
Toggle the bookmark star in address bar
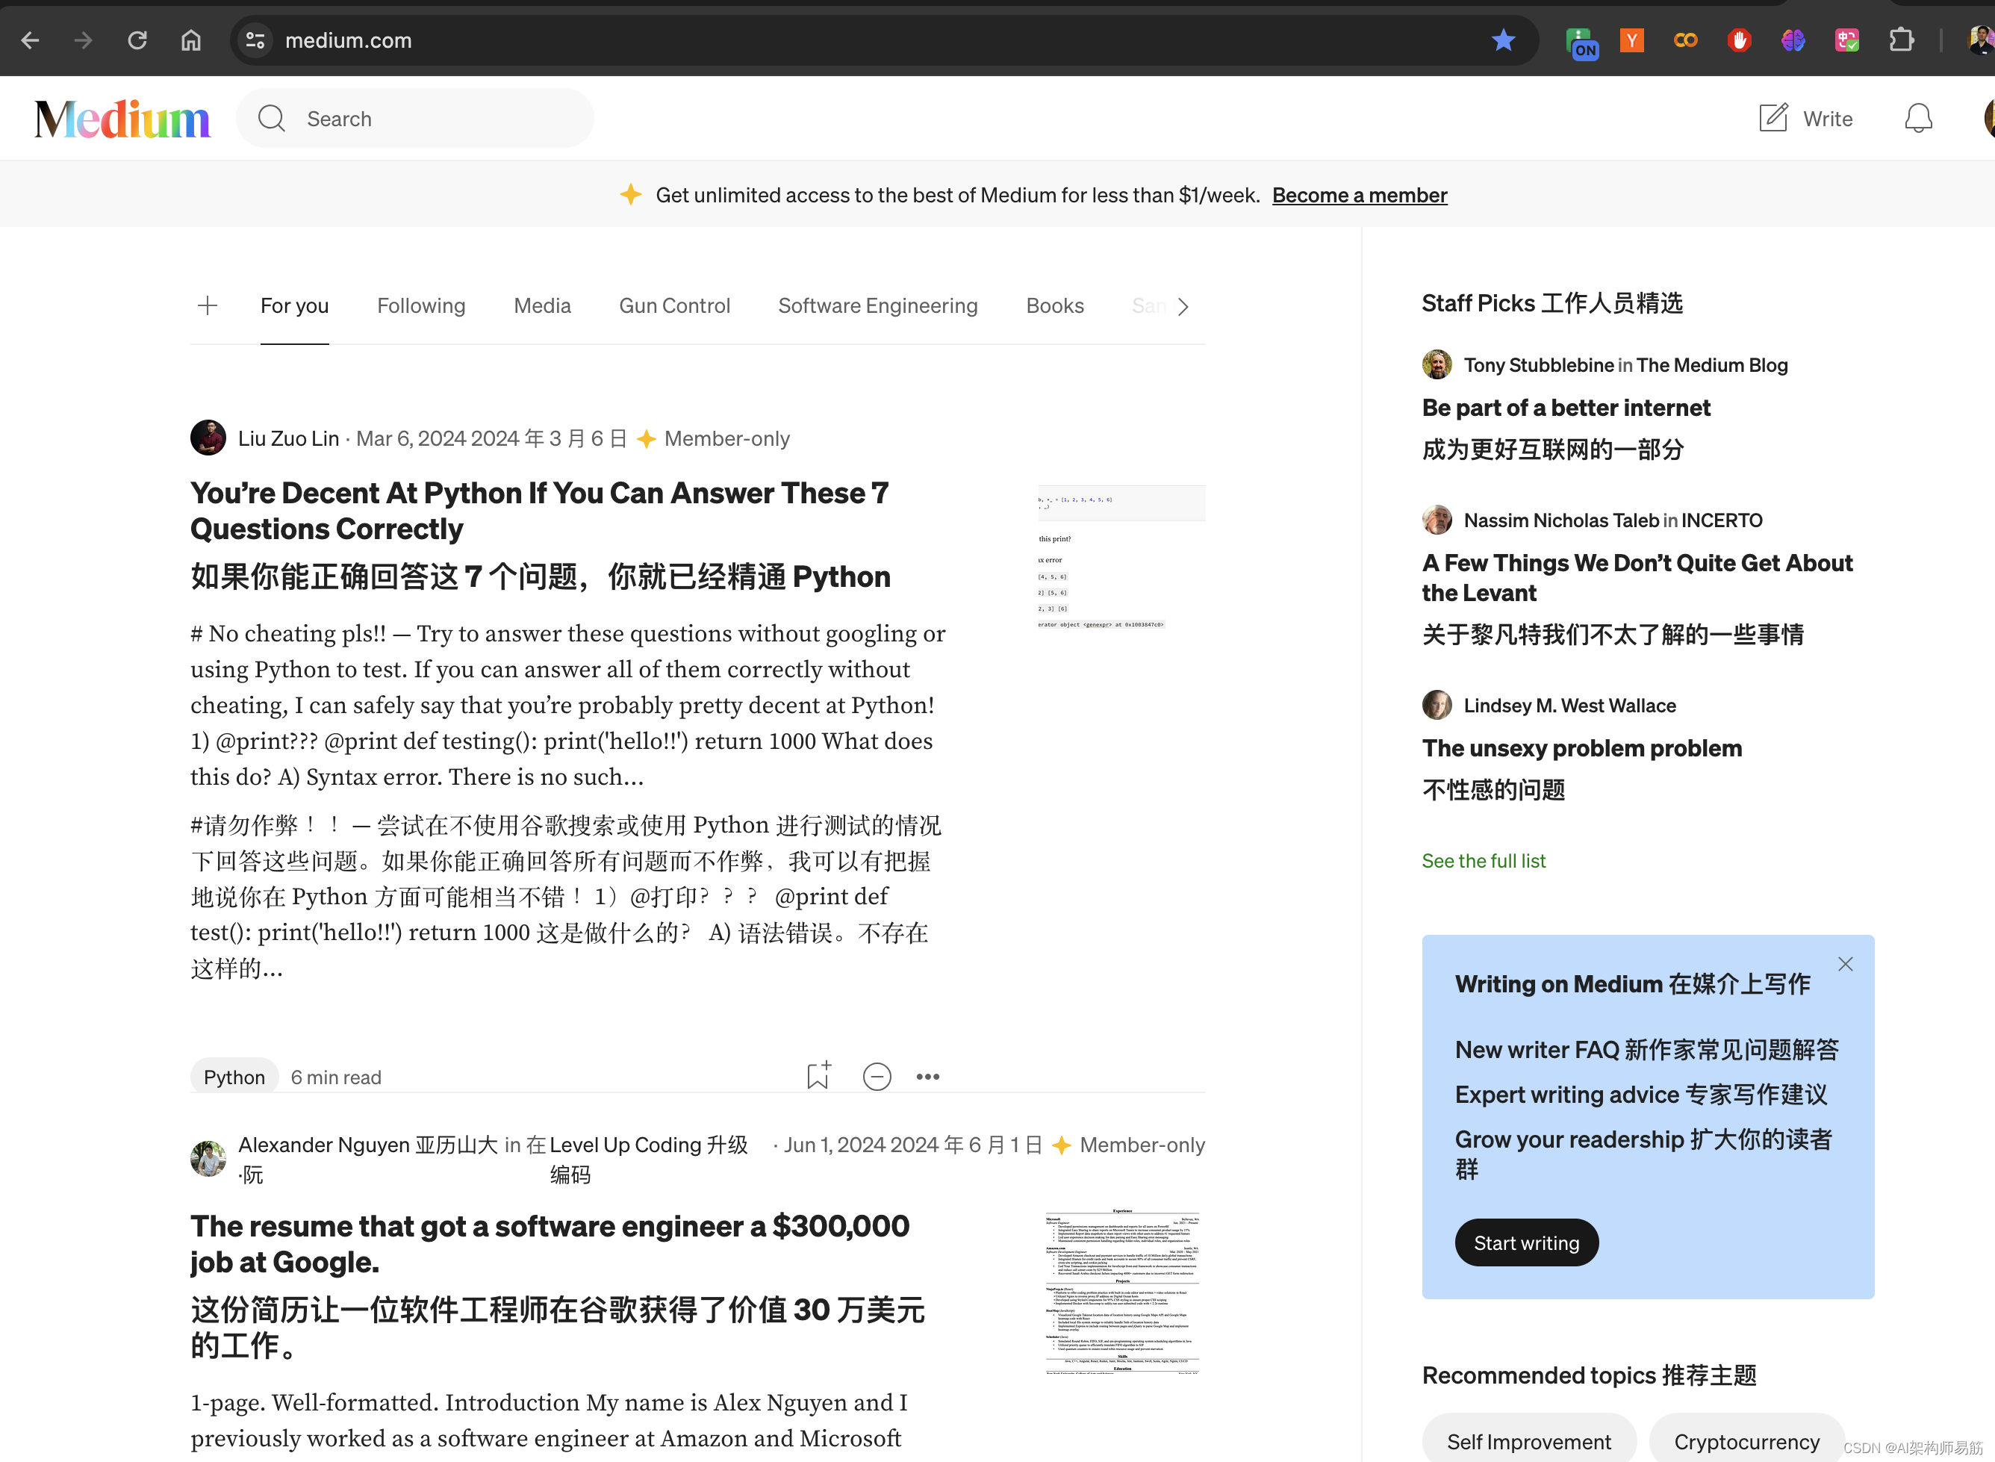[x=1503, y=40]
